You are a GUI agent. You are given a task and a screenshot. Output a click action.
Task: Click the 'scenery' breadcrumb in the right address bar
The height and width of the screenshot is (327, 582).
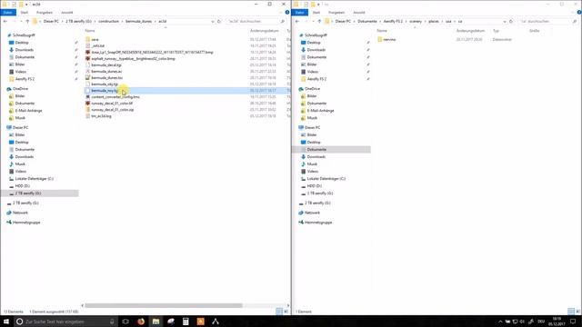point(416,22)
